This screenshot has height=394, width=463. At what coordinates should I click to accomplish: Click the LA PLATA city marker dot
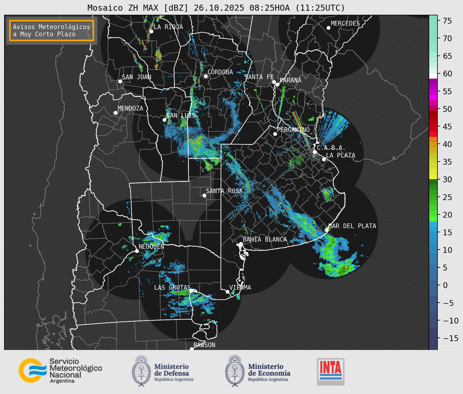pos(324,159)
